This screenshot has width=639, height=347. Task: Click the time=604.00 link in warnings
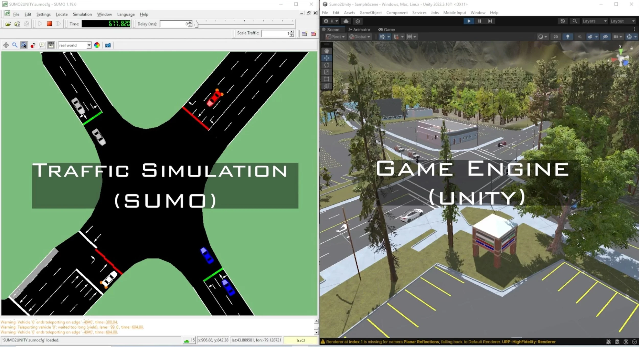pyautogui.click(x=137, y=327)
